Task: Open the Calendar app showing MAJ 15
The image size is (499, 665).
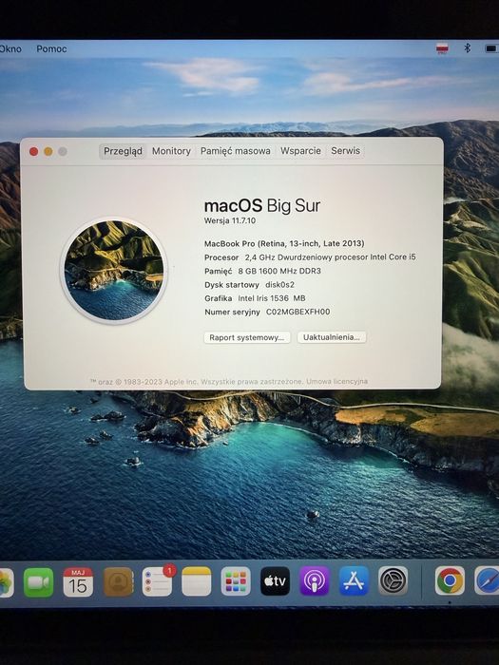Action: [78, 582]
